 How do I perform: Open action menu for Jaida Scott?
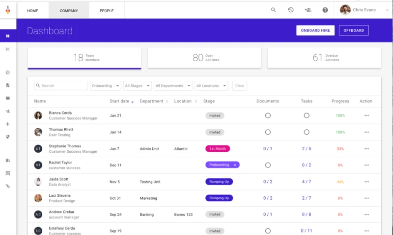(x=366, y=182)
